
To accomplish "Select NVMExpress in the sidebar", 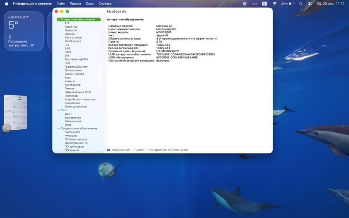I will 73,42.
